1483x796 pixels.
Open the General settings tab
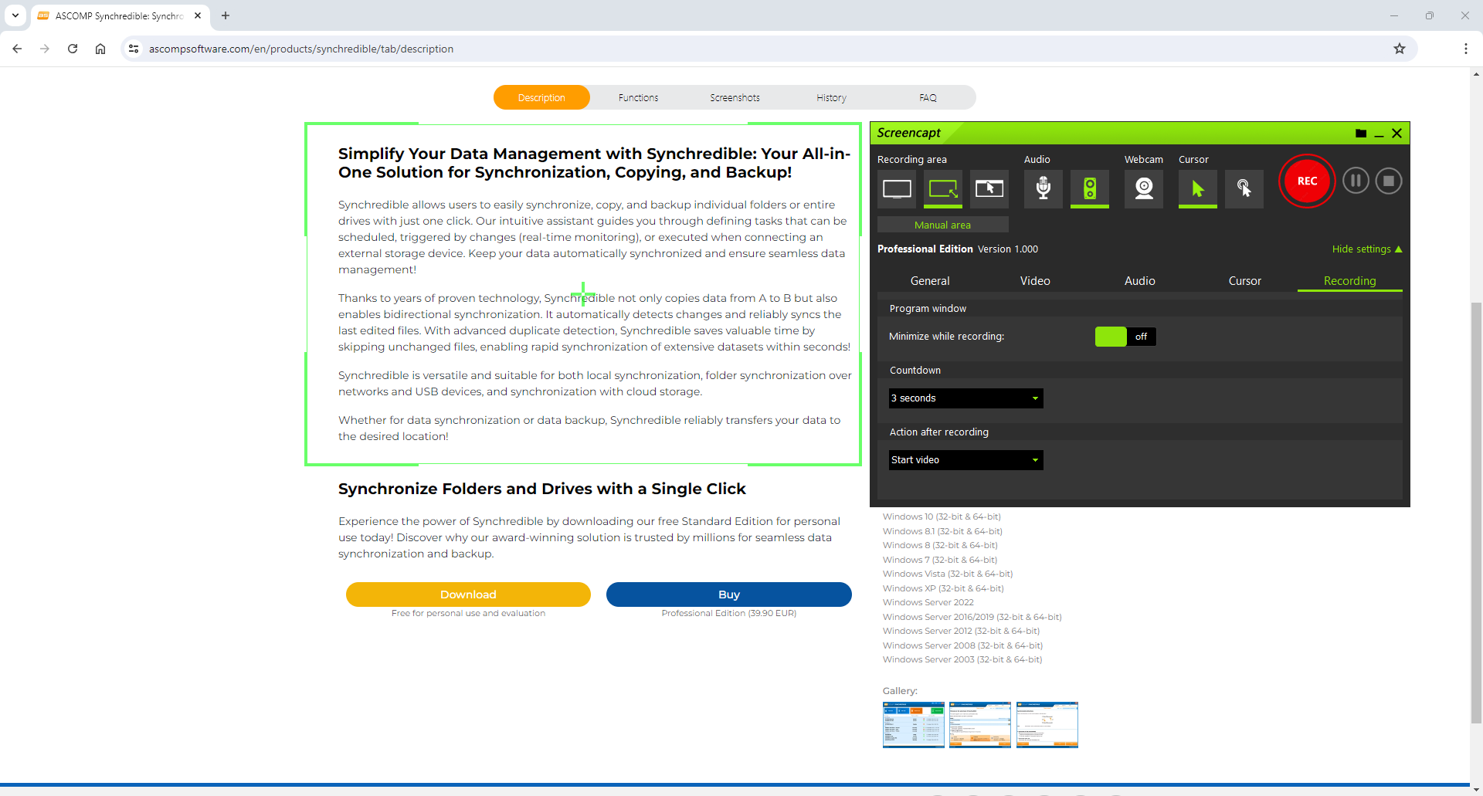[x=930, y=281]
